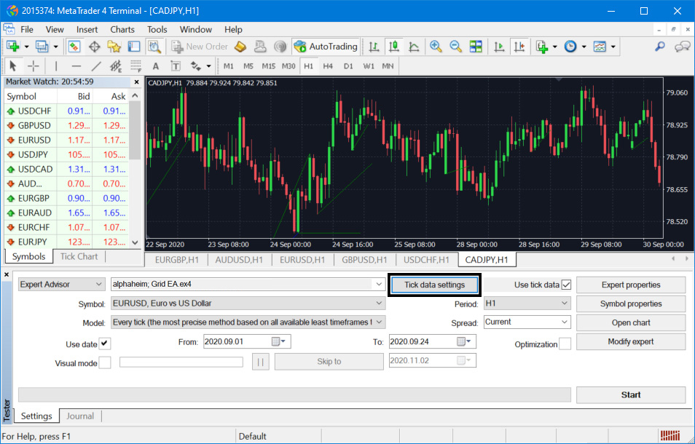Open Symbol properties
Image resolution: width=695 pixels, height=444 pixels.
click(x=631, y=304)
